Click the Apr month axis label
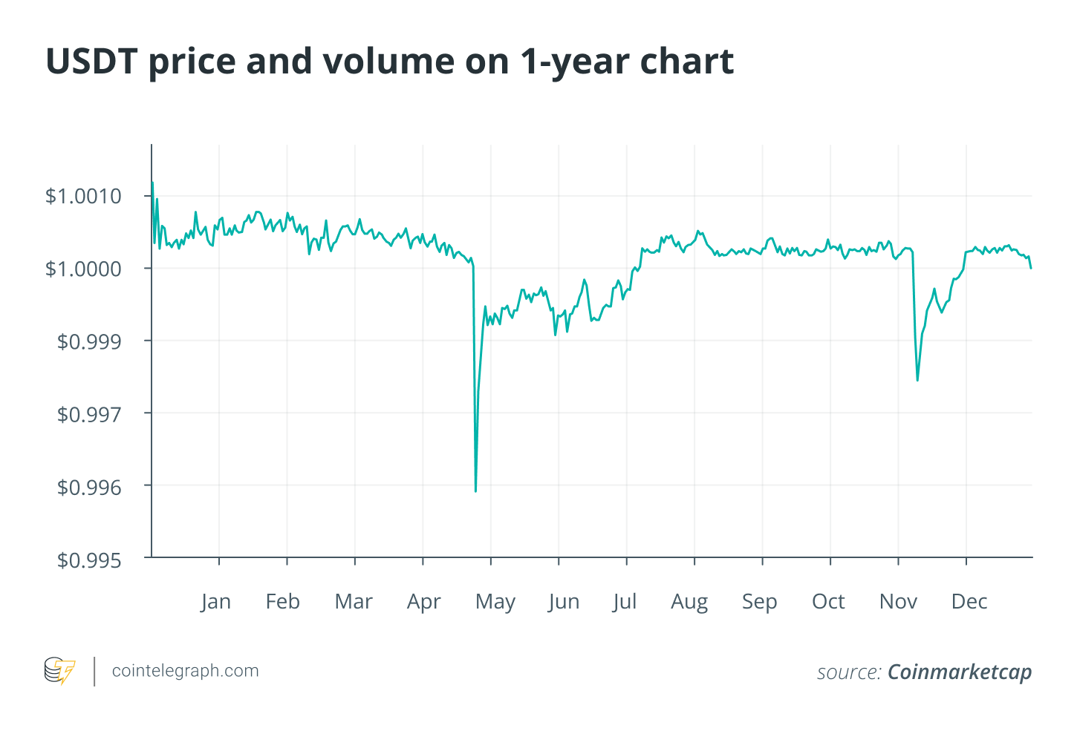The height and width of the screenshot is (731, 1077). coord(423,602)
